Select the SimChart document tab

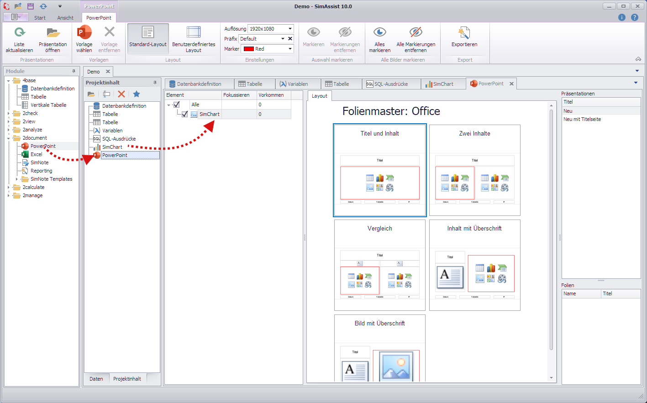[443, 84]
